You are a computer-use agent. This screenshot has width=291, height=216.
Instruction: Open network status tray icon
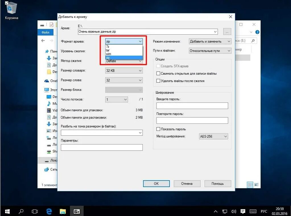coord(224,211)
